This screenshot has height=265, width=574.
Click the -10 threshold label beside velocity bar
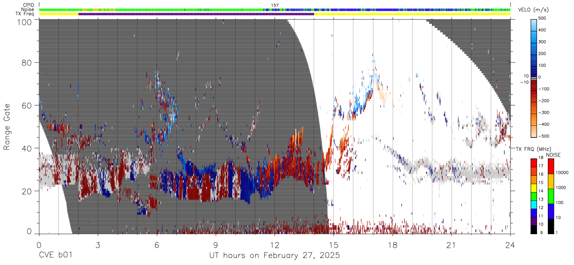point(525,82)
